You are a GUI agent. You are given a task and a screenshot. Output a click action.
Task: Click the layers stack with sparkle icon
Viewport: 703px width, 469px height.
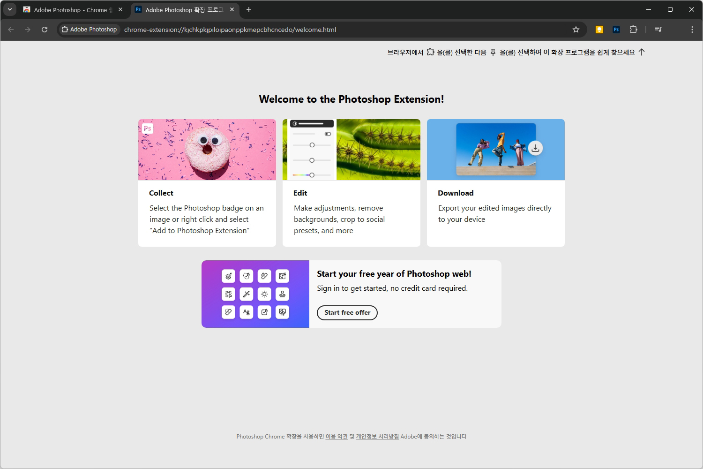228,276
